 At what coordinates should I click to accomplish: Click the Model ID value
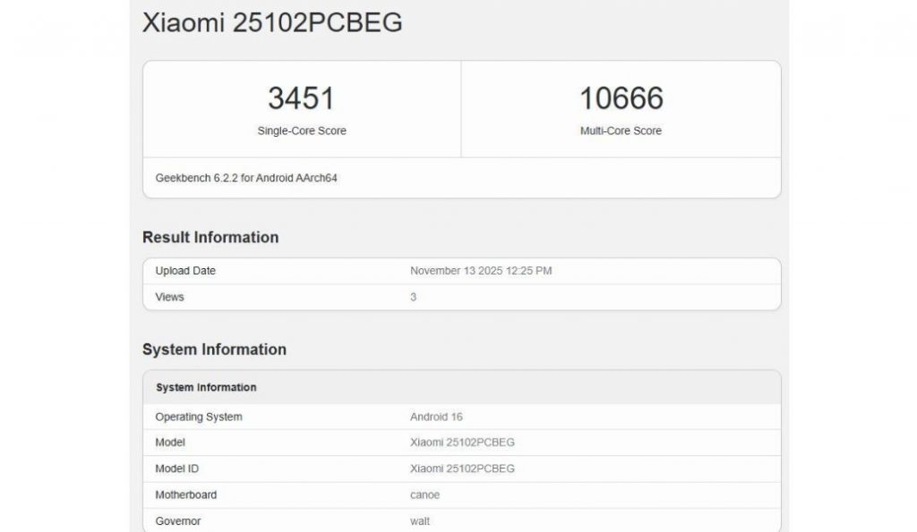461,468
